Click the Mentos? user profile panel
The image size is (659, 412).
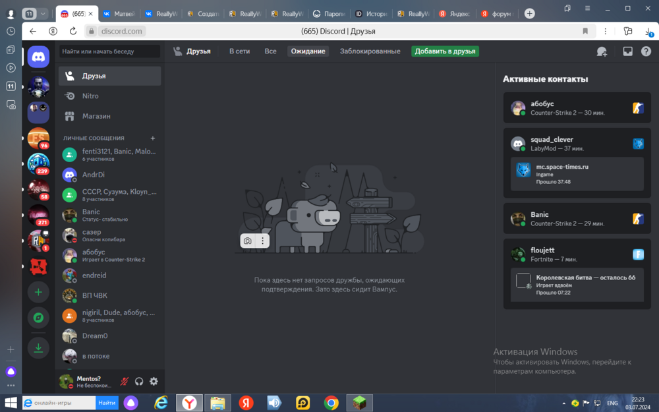tap(86, 381)
